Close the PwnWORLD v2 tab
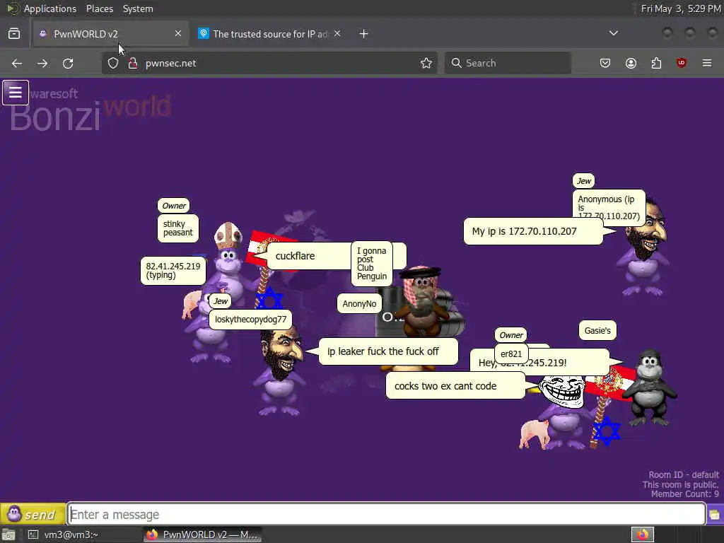Screen dimensions: 724x543 point(178,33)
